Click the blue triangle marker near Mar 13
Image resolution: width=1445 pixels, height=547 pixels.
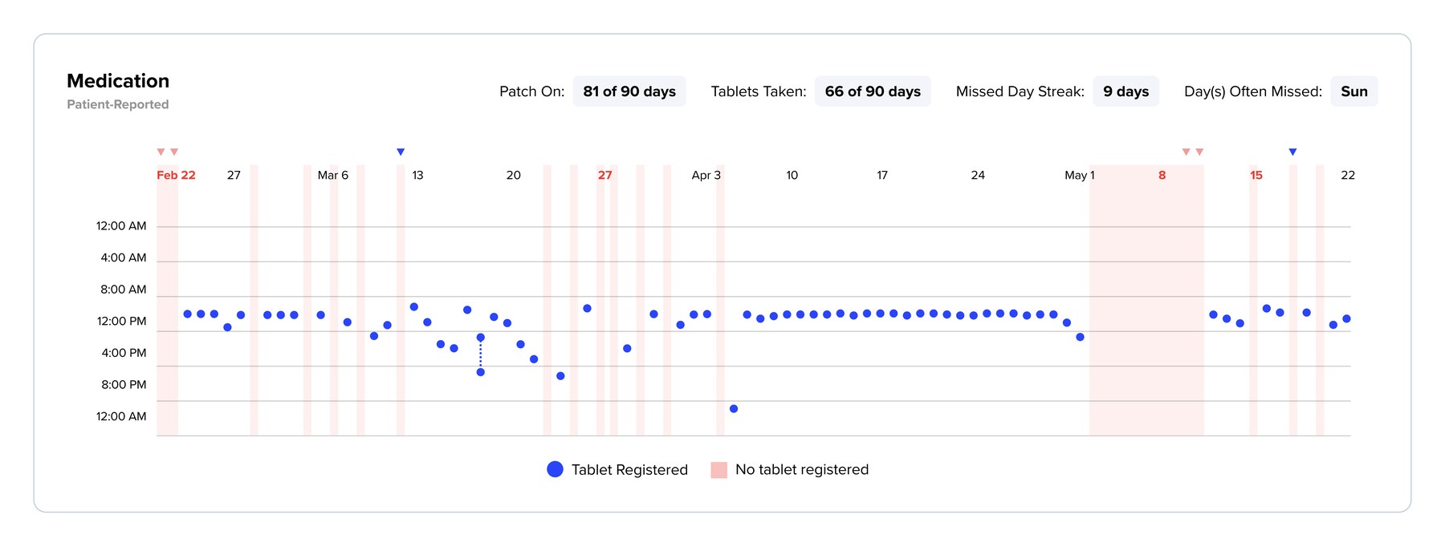click(x=401, y=152)
